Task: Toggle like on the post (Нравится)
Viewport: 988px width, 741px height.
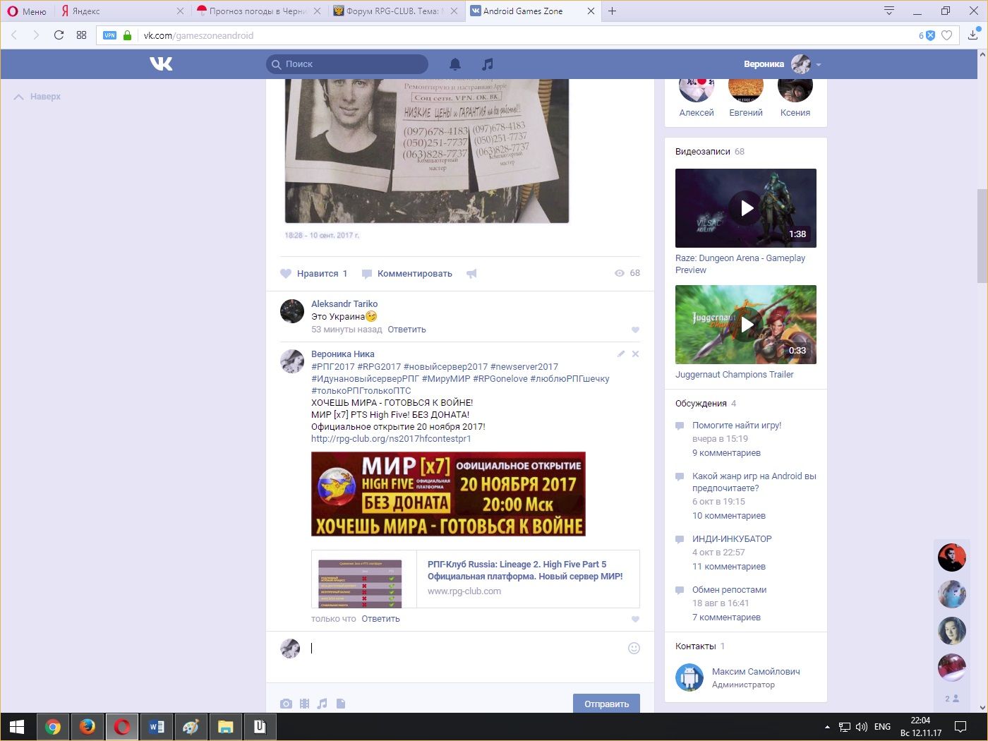Action: click(x=314, y=274)
